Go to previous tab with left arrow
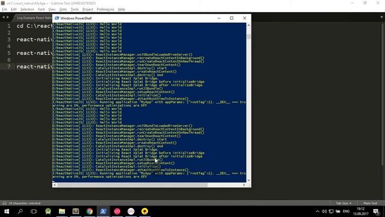The height and width of the screenshot is (217, 385). coord(3,17)
